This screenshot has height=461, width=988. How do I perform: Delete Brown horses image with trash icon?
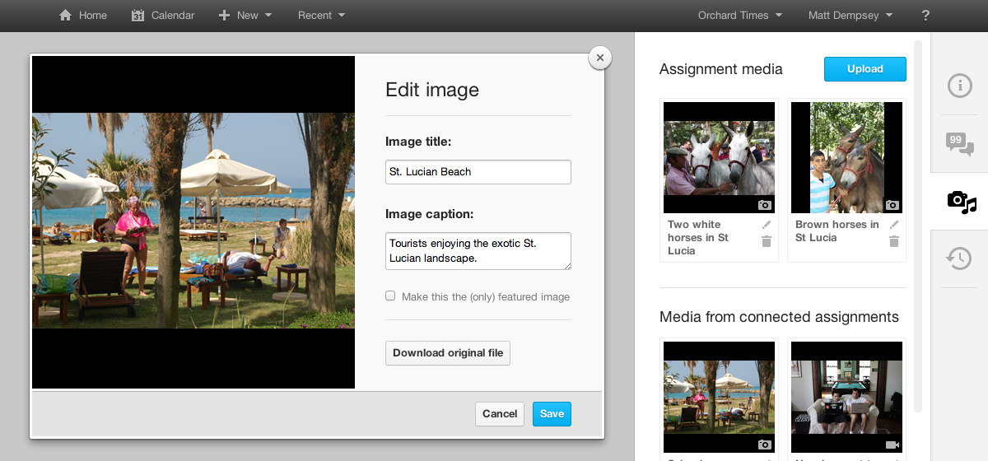coord(894,241)
